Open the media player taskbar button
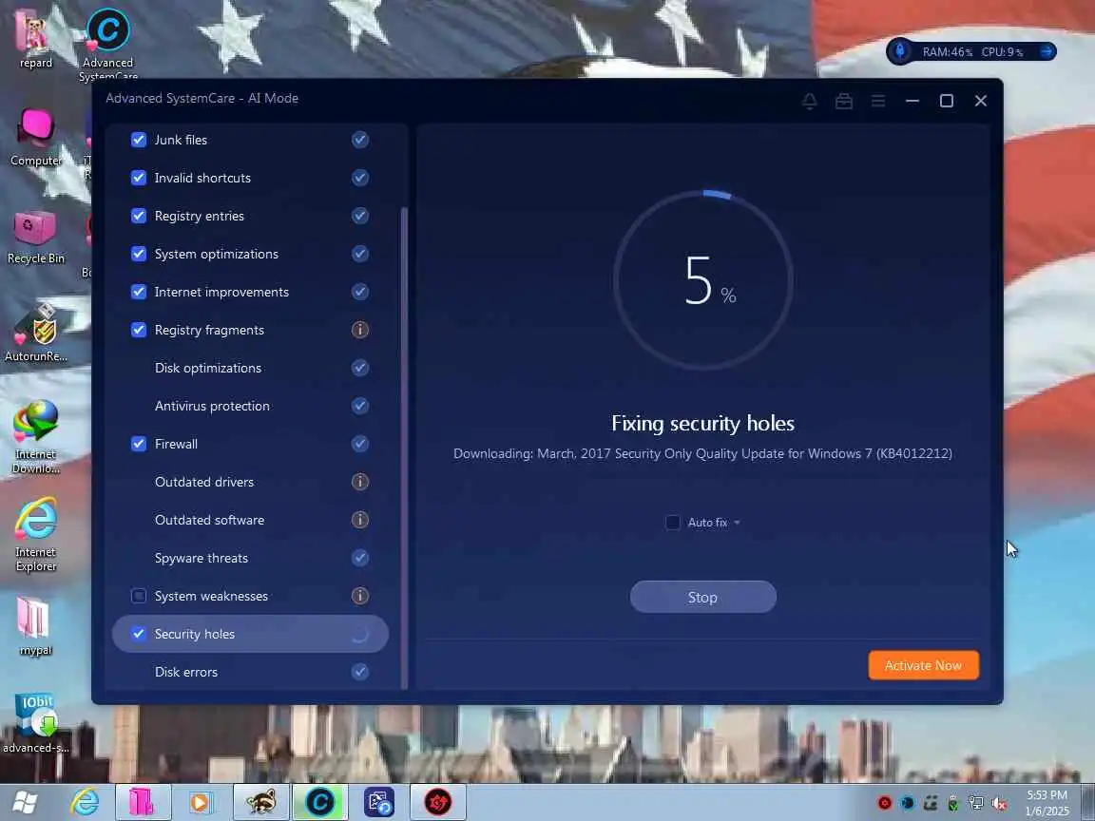This screenshot has height=821, width=1095. tap(202, 802)
